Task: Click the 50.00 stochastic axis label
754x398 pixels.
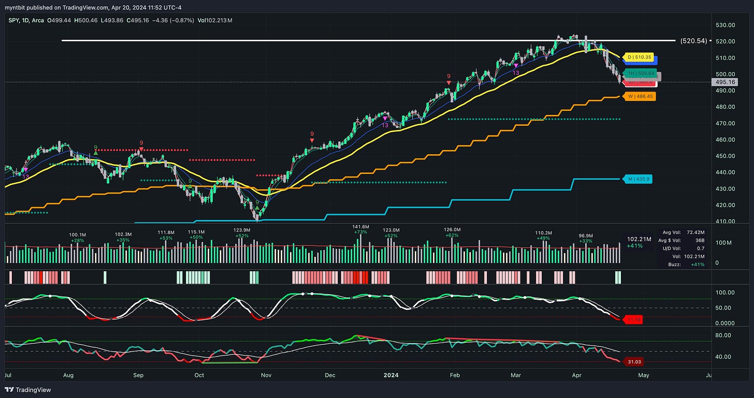Action: pyautogui.click(x=723, y=308)
